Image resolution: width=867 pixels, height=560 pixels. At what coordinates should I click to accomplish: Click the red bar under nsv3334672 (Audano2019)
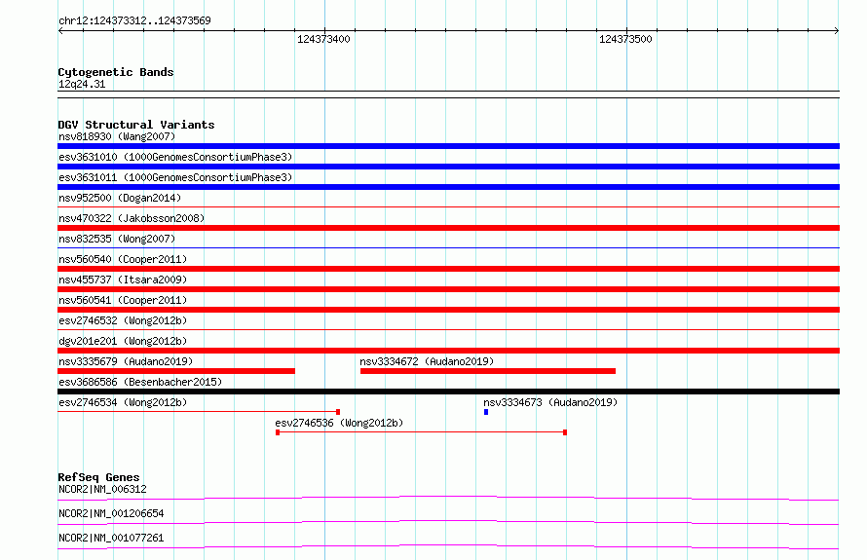(x=488, y=371)
